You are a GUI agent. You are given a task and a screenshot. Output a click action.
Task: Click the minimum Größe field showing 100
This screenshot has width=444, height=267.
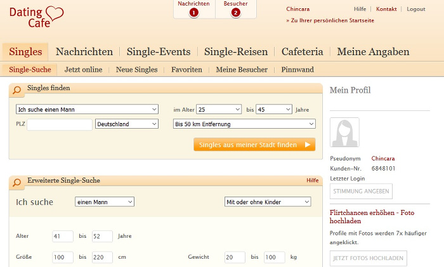pyautogui.click(x=63, y=257)
